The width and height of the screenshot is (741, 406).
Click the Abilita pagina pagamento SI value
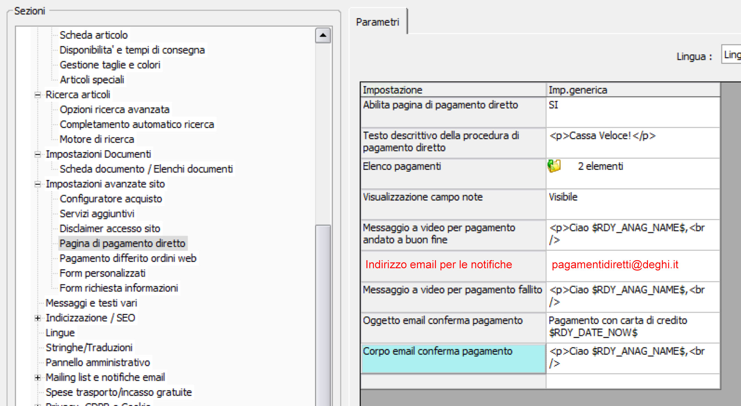tap(553, 105)
